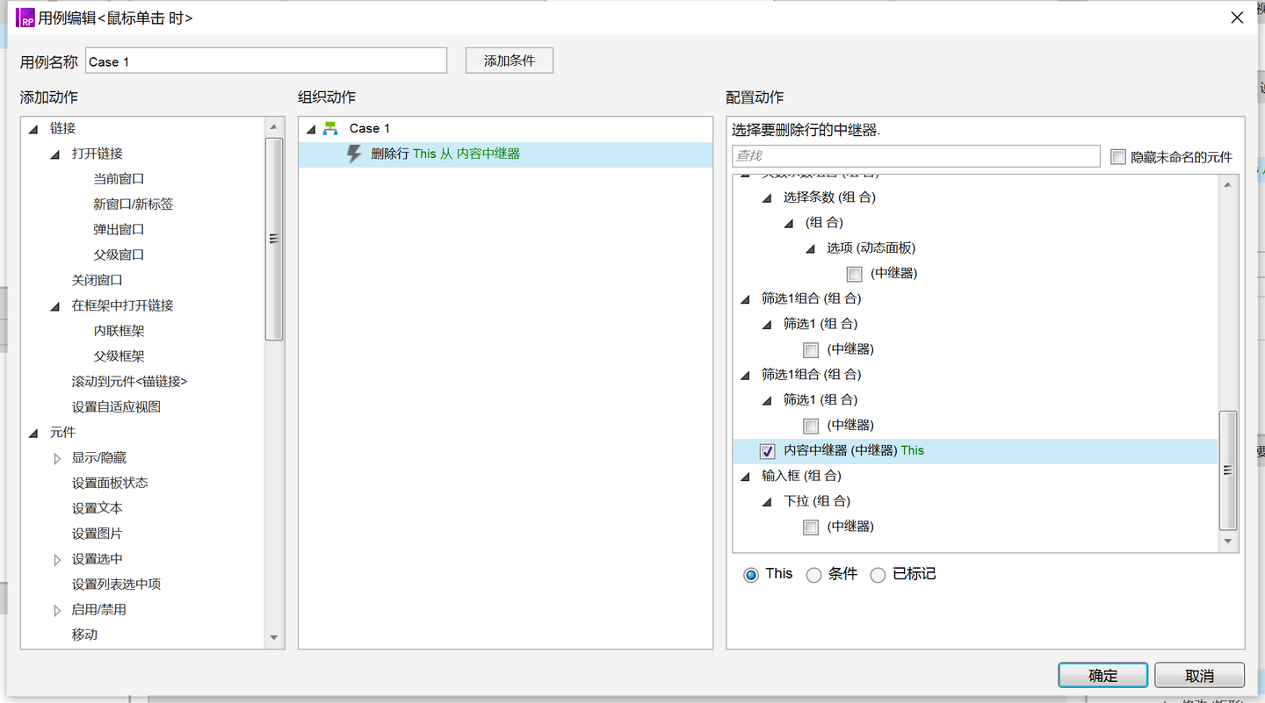Cancel with the 取消 button
This screenshot has width=1265, height=703.
1199,675
